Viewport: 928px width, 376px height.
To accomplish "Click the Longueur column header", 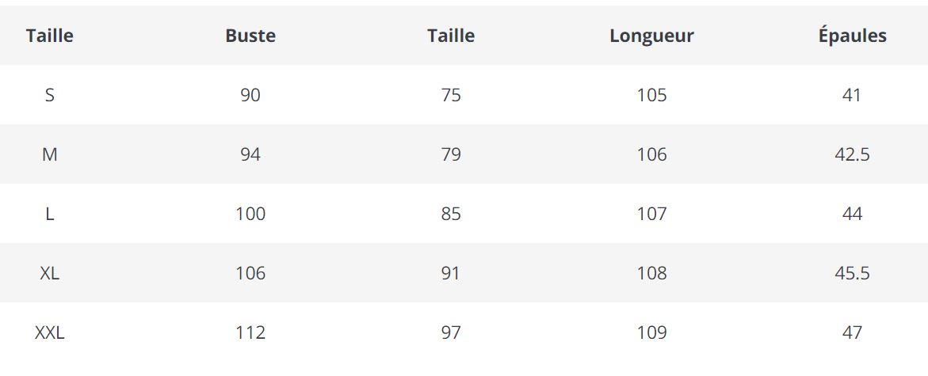I will tap(651, 36).
